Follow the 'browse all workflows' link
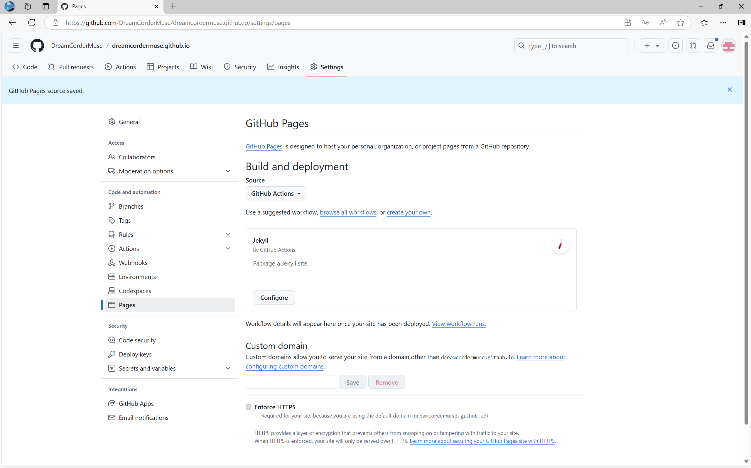The width and height of the screenshot is (751, 468). tap(348, 212)
